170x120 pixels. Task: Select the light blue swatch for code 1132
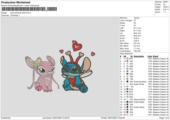pos(127,97)
